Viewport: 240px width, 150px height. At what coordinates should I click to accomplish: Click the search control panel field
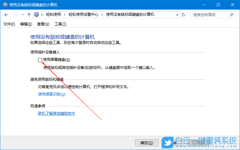[x=213, y=15]
